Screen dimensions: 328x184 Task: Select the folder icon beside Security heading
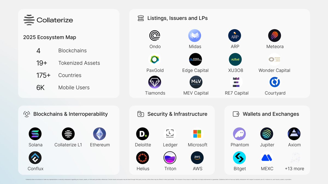click(141, 114)
